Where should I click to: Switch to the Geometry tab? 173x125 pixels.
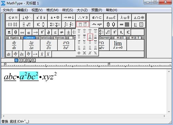pos(105,38)
